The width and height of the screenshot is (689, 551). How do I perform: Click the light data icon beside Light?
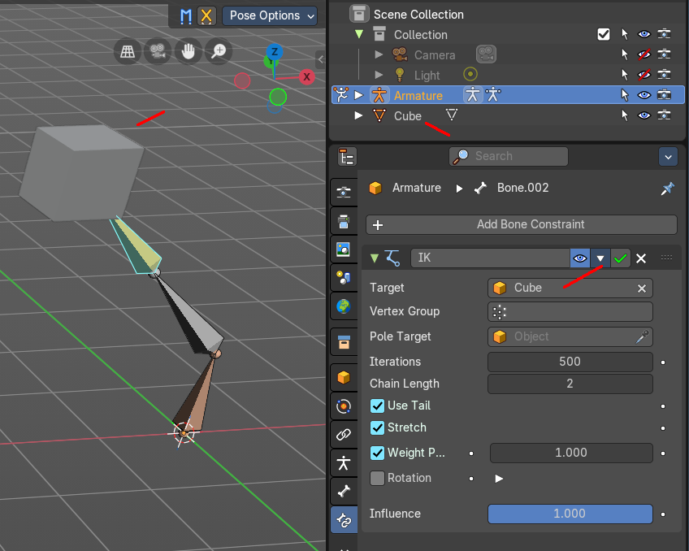pos(470,74)
